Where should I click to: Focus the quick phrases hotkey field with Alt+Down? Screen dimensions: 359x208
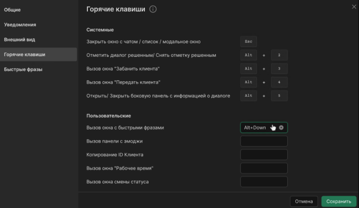click(255, 128)
